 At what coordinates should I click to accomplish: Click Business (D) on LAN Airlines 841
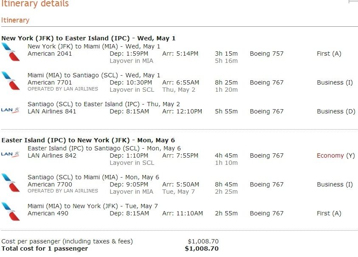coord(336,111)
